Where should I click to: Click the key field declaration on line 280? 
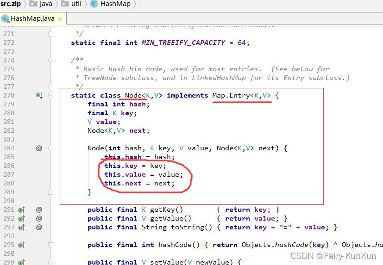(x=127, y=113)
